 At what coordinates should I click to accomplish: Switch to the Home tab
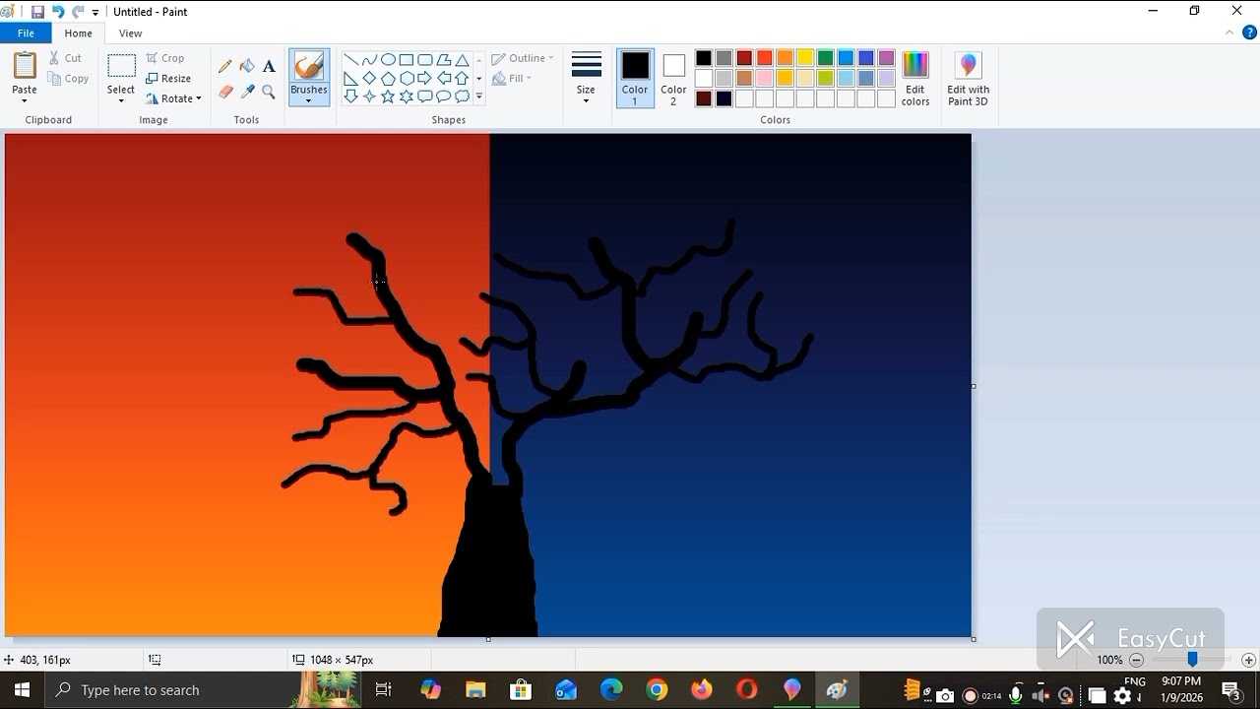click(x=78, y=33)
